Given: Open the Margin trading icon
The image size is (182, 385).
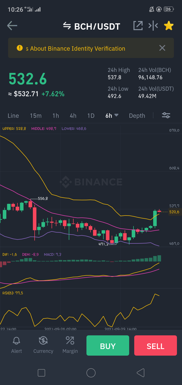Looking at the screenshot, I should [x=70, y=340].
